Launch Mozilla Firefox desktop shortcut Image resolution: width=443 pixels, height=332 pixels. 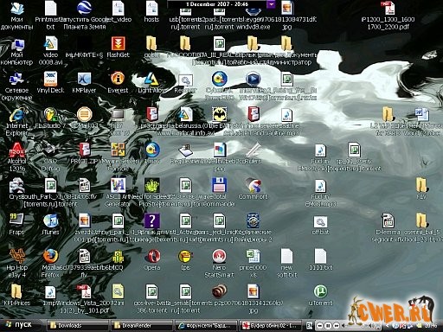tap(50, 263)
